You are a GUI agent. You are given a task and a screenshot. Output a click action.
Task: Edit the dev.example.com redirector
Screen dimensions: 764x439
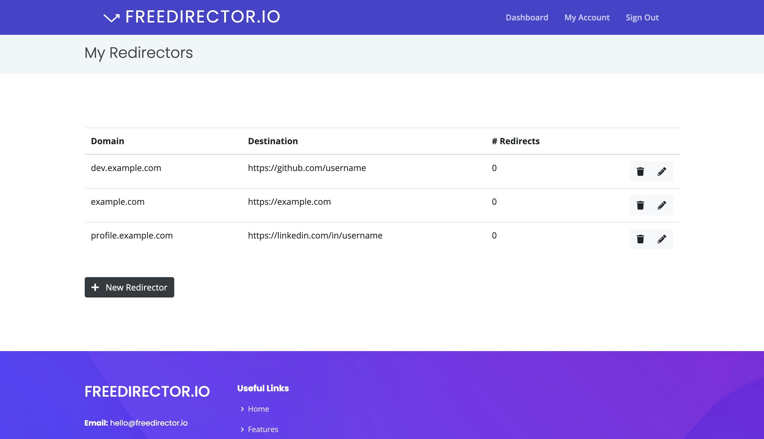tap(662, 171)
